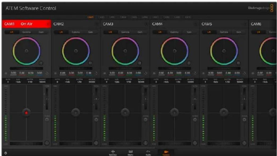Switch to Media page in bottom bar
The width and height of the screenshot is (277, 156).
pos(131,153)
